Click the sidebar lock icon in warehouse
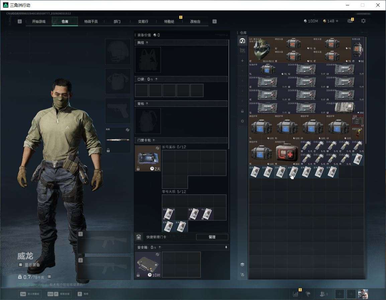This screenshot has height=300, width=386. [x=242, y=111]
